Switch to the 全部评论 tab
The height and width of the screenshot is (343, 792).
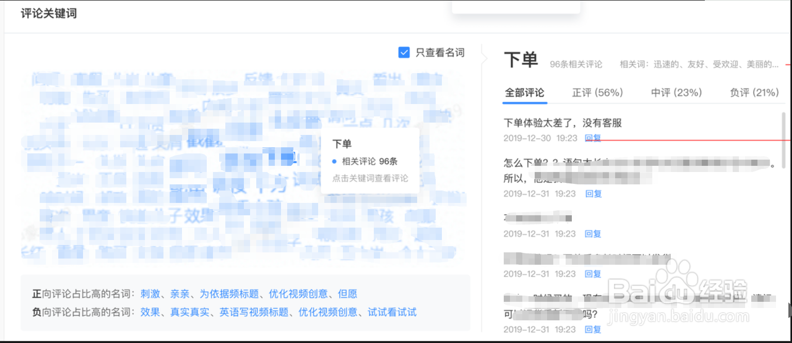(524, 93)
